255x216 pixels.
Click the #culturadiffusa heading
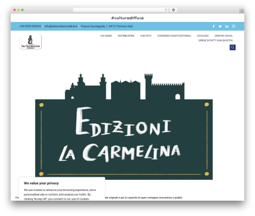pyautogui.click(x=127, y=18)
